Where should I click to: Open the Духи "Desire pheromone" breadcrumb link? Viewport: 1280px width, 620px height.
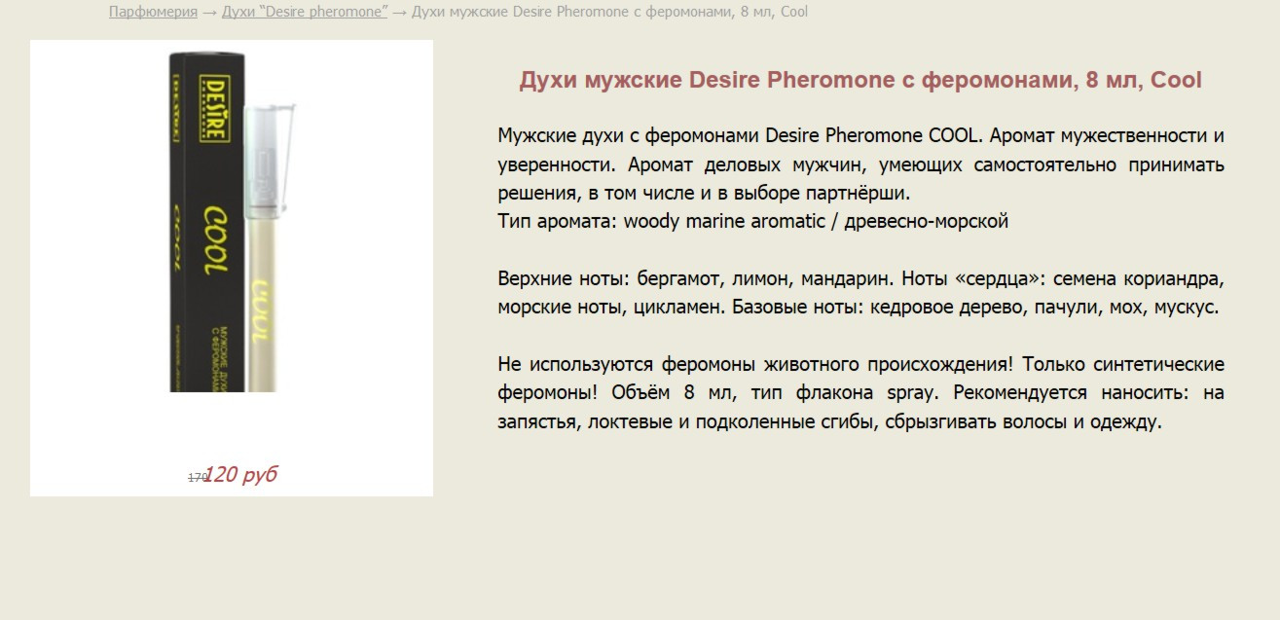[x=305, y=12]
